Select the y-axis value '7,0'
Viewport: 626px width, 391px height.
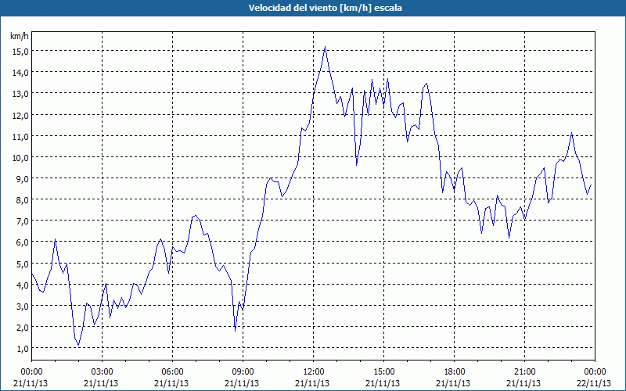pyautogui.click(x=22, y=221)
